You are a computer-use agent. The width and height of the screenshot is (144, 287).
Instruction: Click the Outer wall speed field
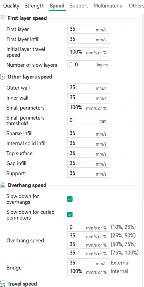tap(89, 88)
